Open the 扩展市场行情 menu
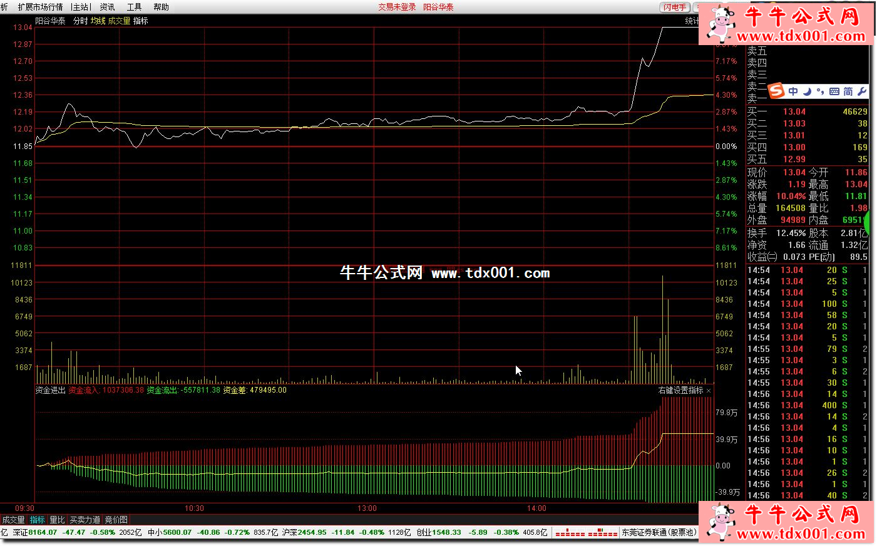The height and width of the screenshot is (546, 877). click(40, 7)
